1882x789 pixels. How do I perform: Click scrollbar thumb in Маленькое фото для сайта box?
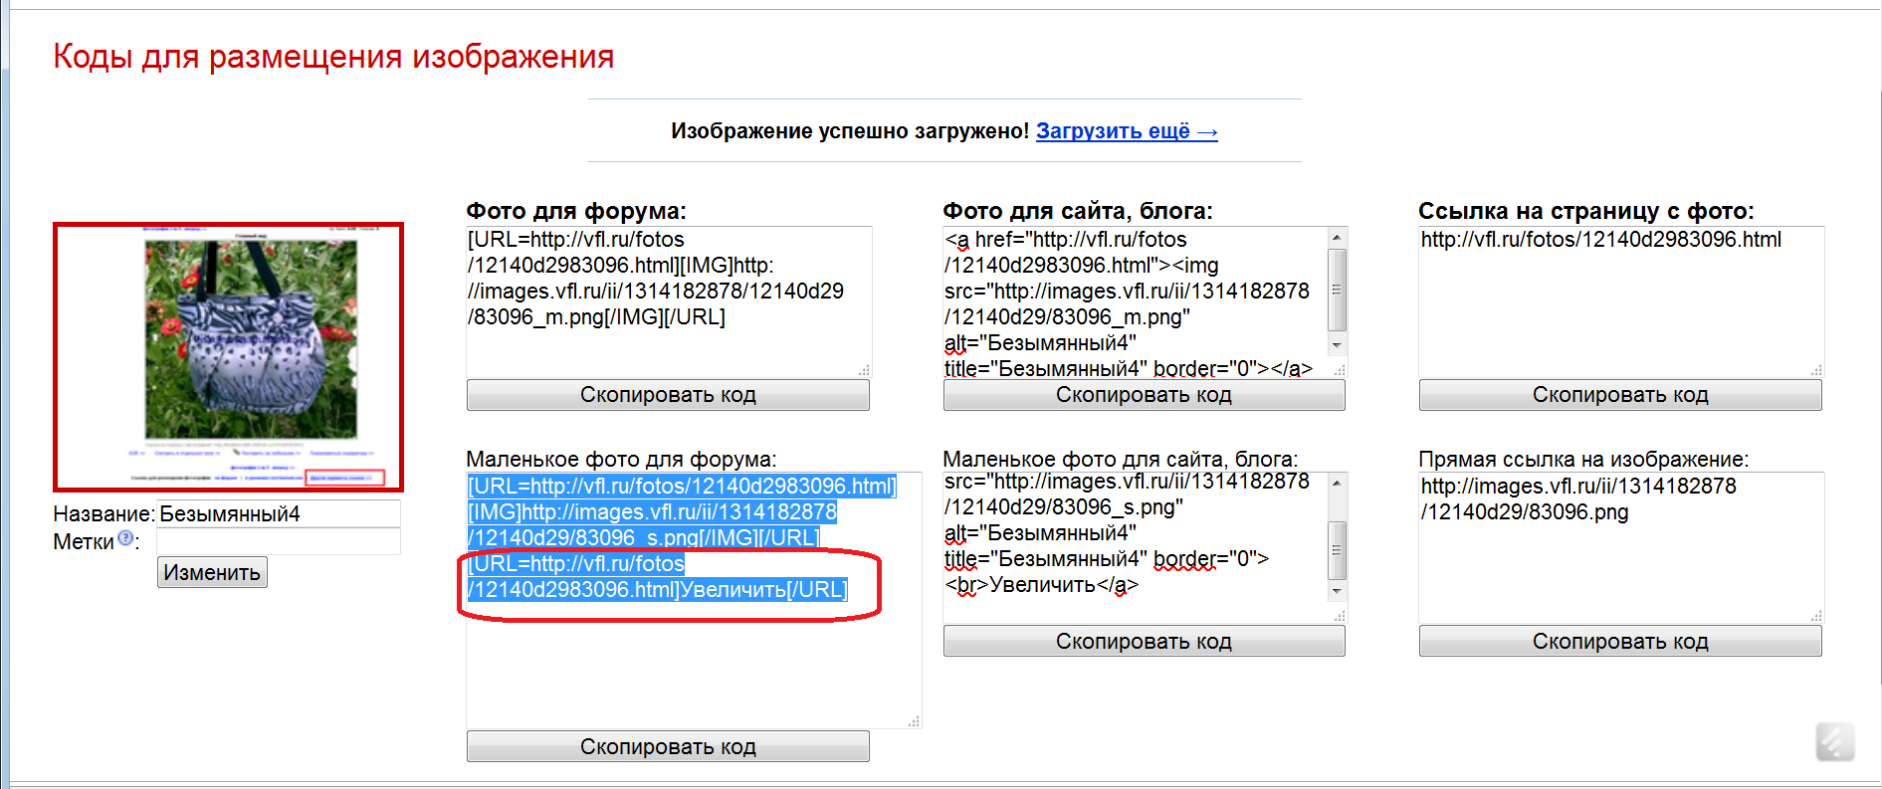coord(1337,549)
